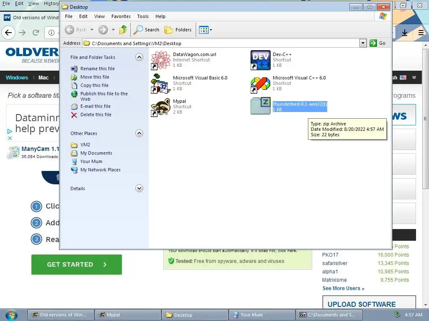This screenshot has height=321, width=429.
Task: Select the Thunderbird-0.1-win32 zip archive icon
Action: point(261,106)
